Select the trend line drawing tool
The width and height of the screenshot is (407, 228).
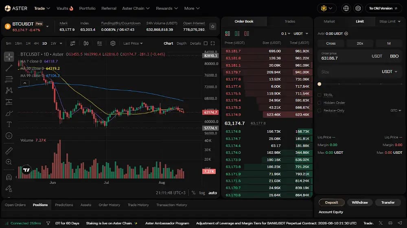pos(9,68)
